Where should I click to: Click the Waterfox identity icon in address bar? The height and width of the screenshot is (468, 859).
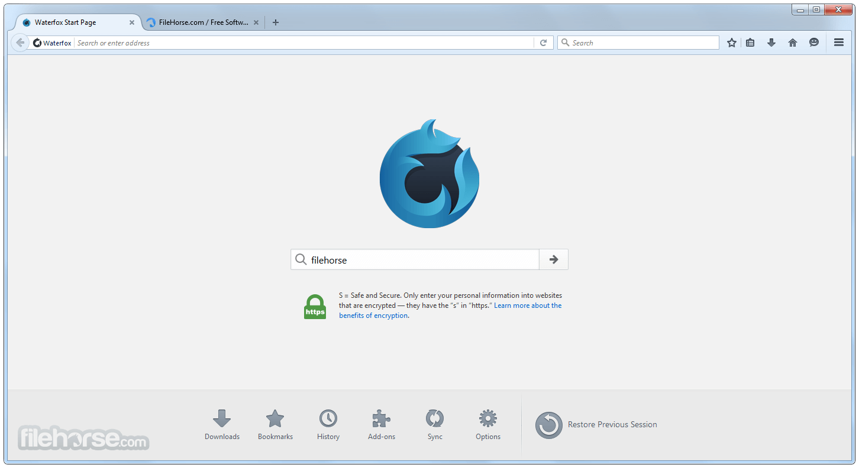click(37, 43)
